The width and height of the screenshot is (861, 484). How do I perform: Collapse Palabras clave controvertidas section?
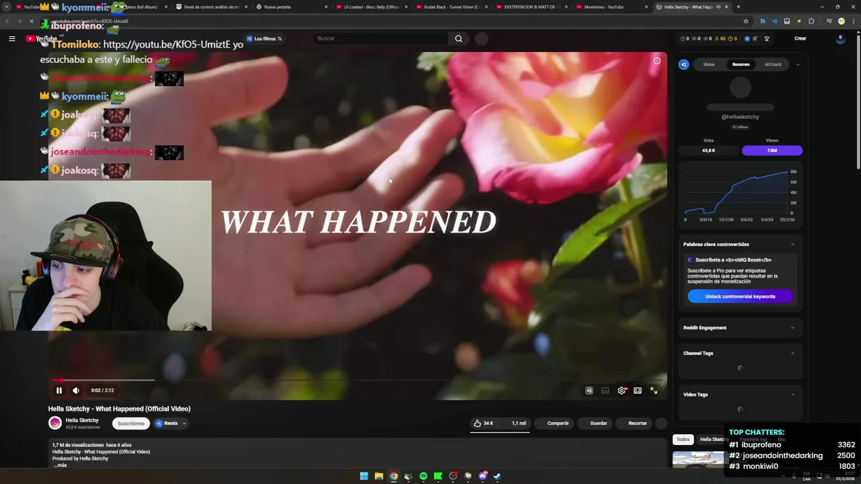coord(792,245)
